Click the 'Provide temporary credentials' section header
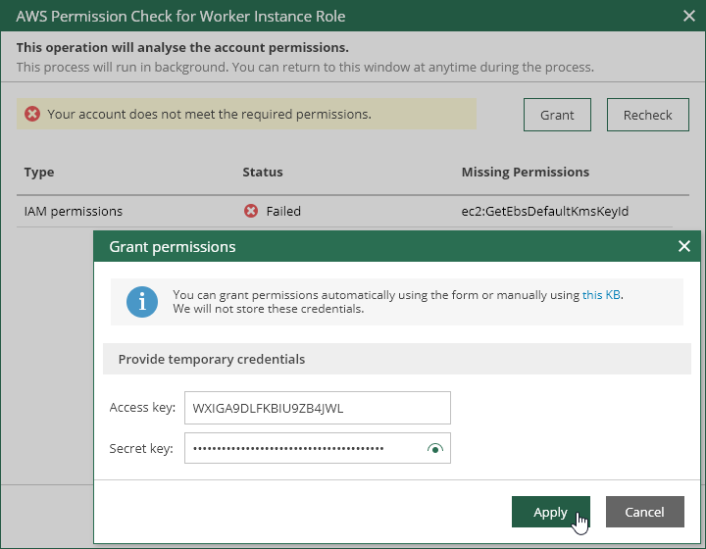The image size is (706, 549). coord(397,359)
